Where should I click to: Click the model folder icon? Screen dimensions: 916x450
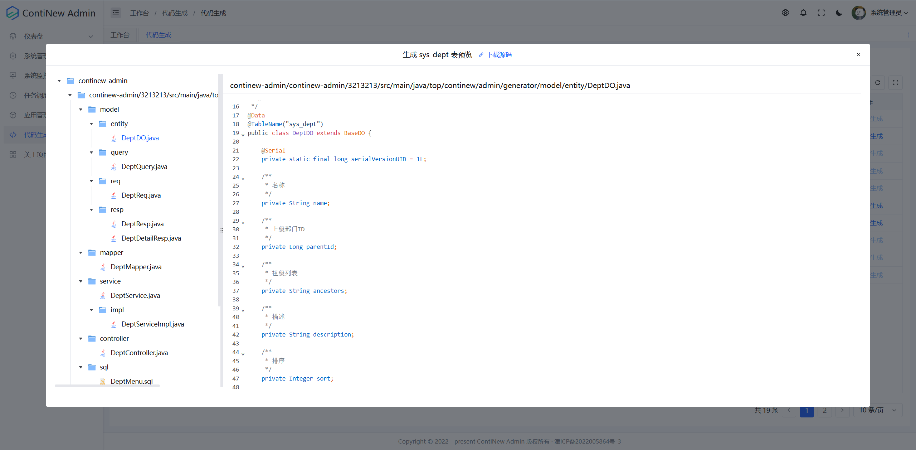(92, 109)
